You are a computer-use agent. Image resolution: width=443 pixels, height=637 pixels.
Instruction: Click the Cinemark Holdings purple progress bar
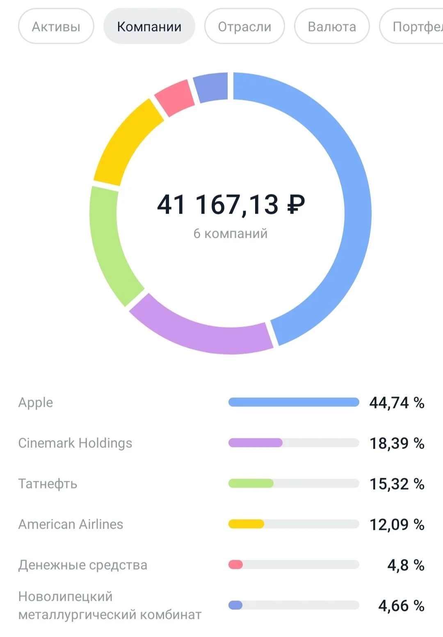pos(294,443)
